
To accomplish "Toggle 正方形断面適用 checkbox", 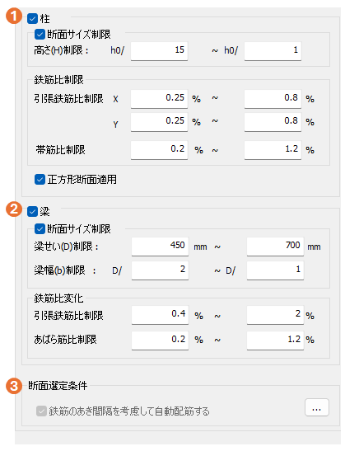I will click(x=40, y=180).
